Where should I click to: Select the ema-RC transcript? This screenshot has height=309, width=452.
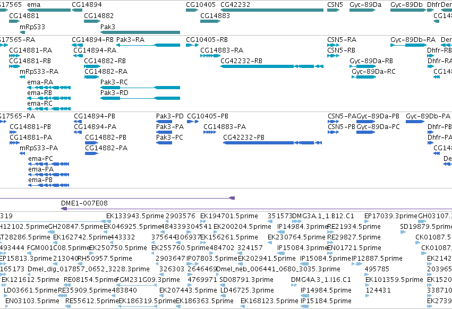(x=49, y=109)
